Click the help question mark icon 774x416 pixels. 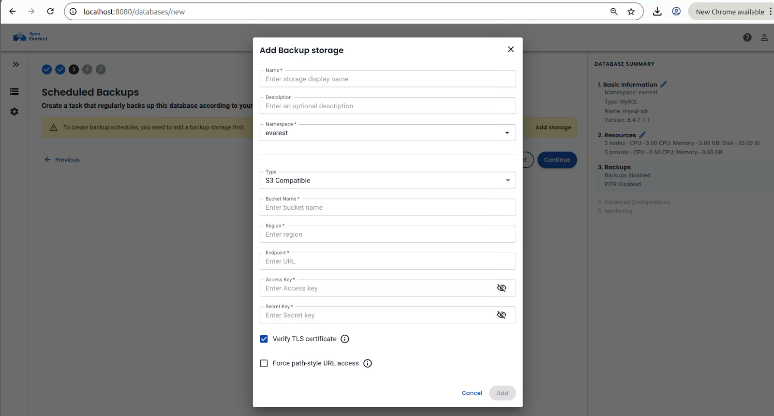click(747, 38)
